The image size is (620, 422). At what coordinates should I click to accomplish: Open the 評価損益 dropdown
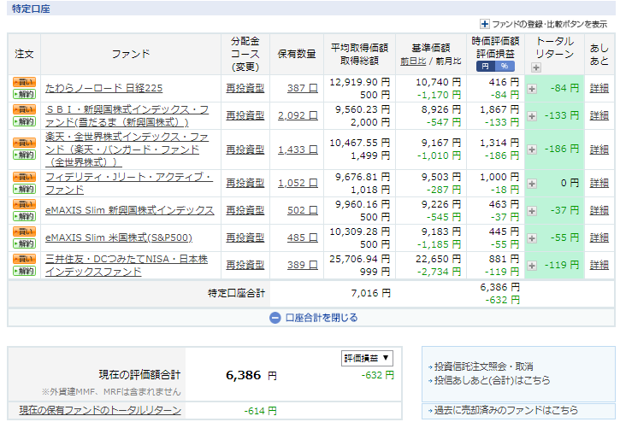pyautogui.click(x=367, y=358)
